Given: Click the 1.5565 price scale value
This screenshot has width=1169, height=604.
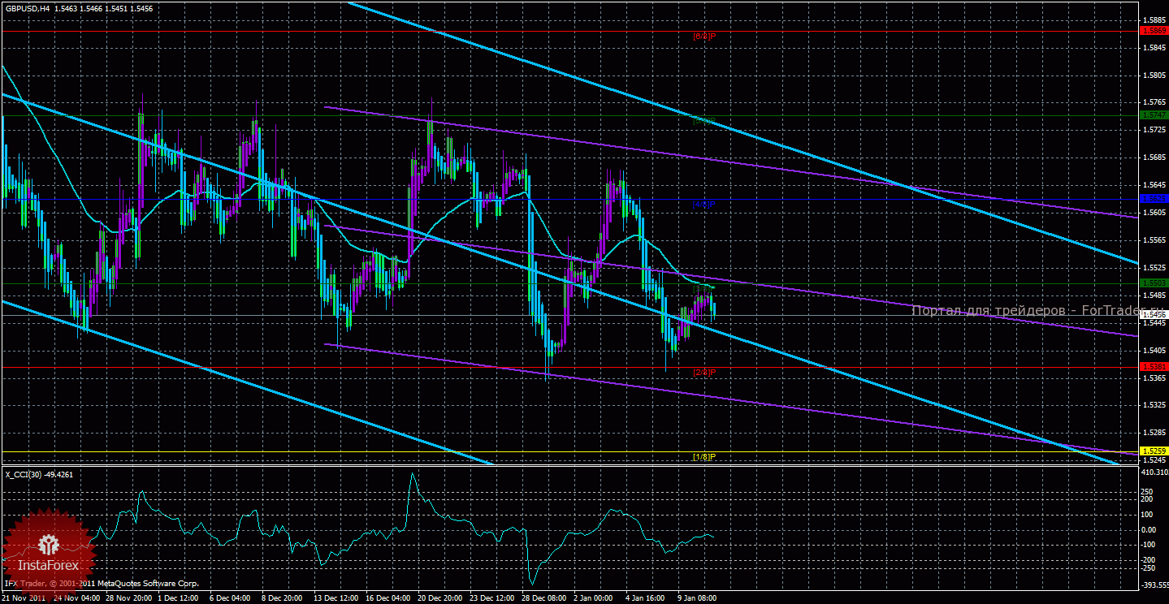Looking at the screenshot, I should point(1154,240).
